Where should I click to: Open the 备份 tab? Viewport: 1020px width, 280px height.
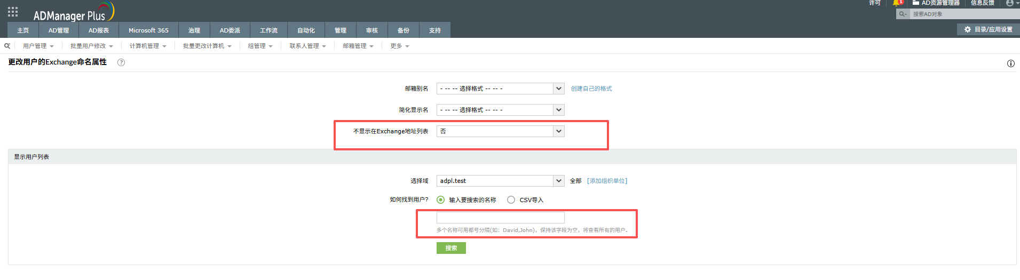[x=404, y=30]
